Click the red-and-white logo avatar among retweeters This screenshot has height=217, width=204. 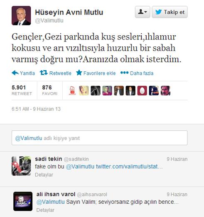(72, 90)
